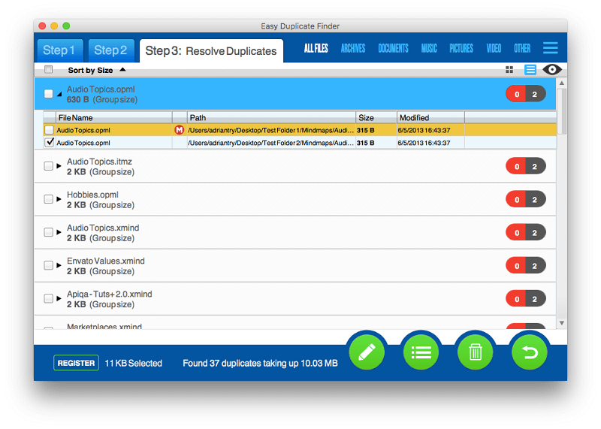
Task: Check the AudioTopics.opml group checkbox
Action: pos(48,94)
